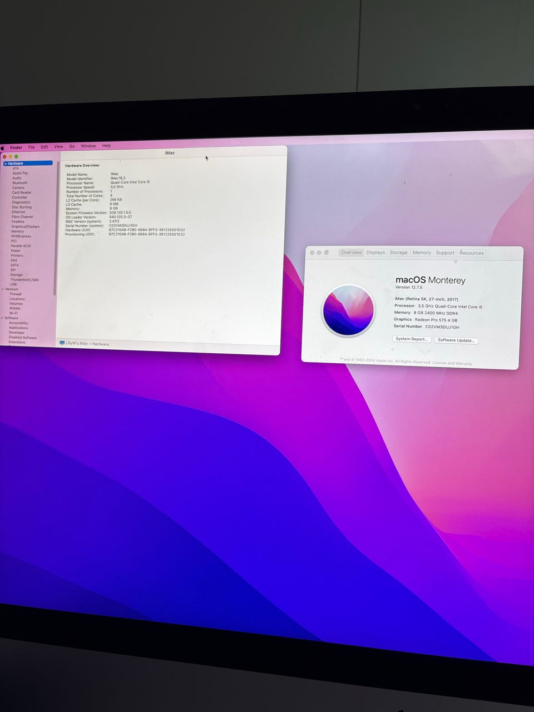Select Ethernet in the sidebar
This screenshot has width=534, height=712.
pyautogui.click(x=18, y=212)
